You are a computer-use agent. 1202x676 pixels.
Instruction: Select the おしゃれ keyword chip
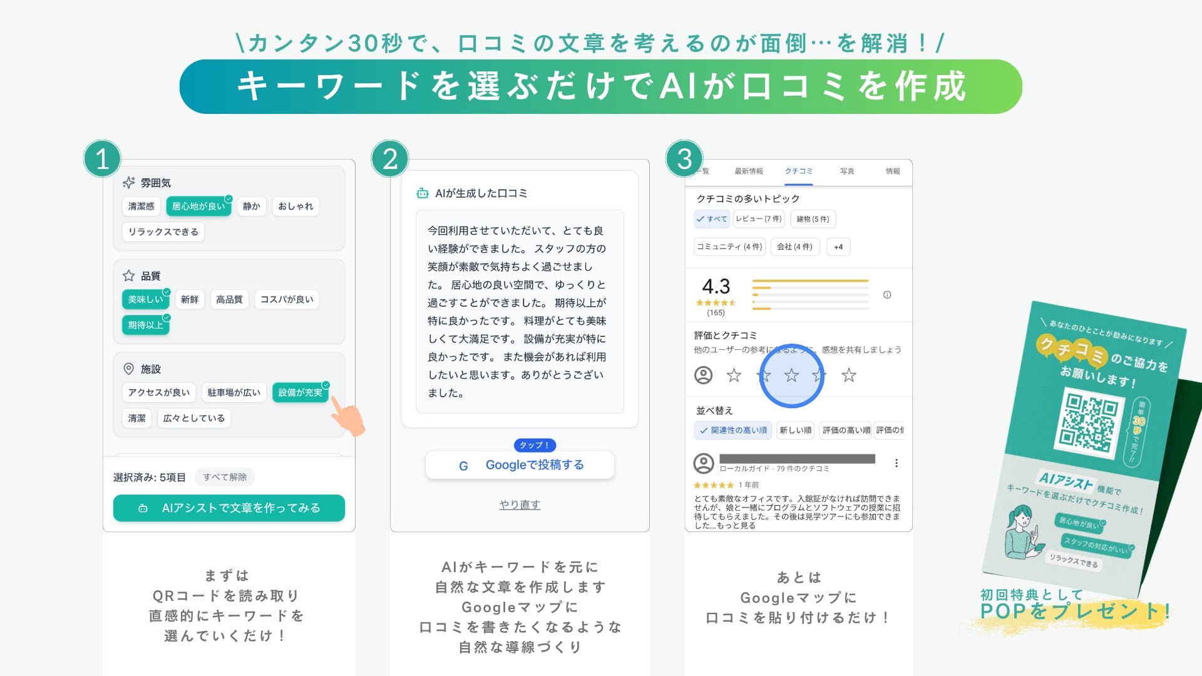click(295, 207)
